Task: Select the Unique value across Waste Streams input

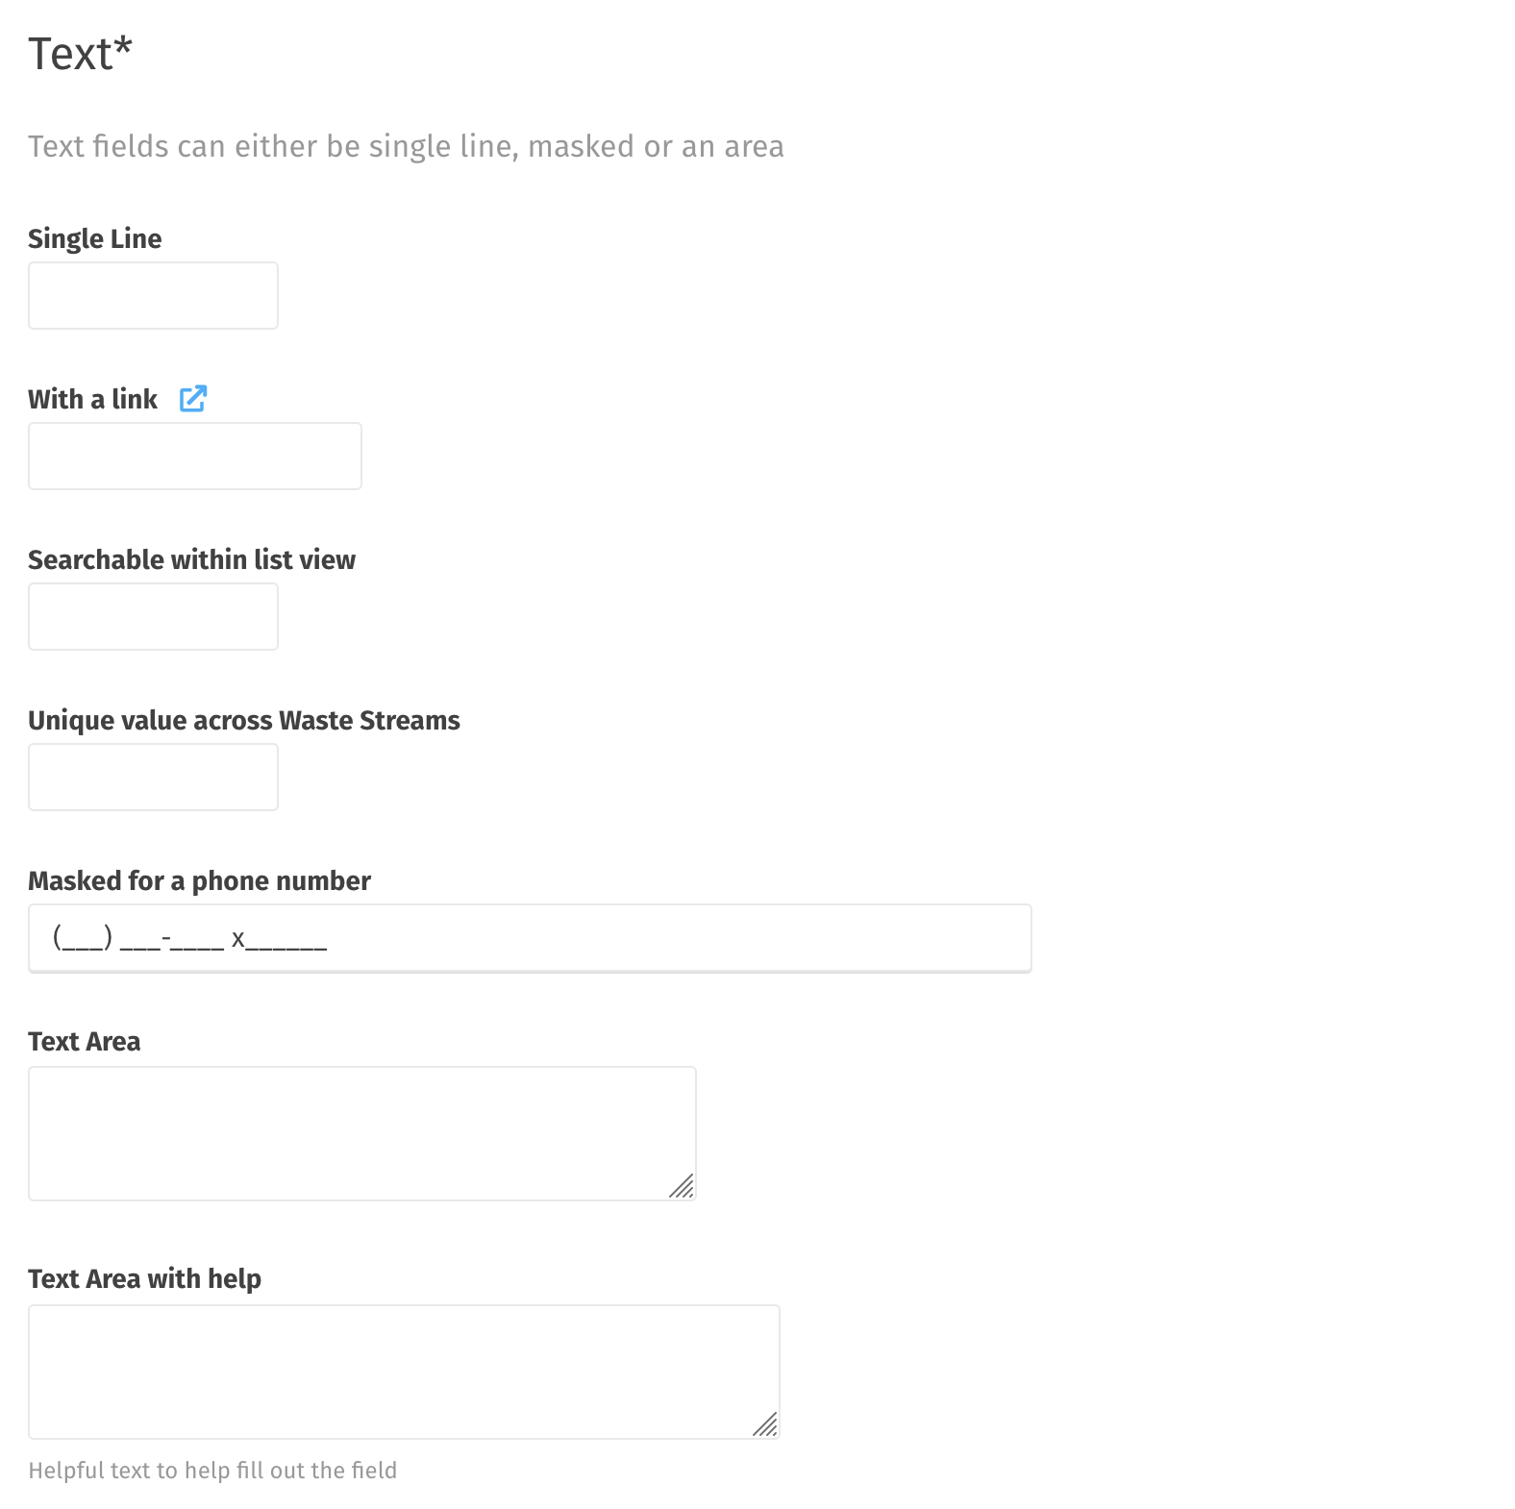Action: [153, 777]
